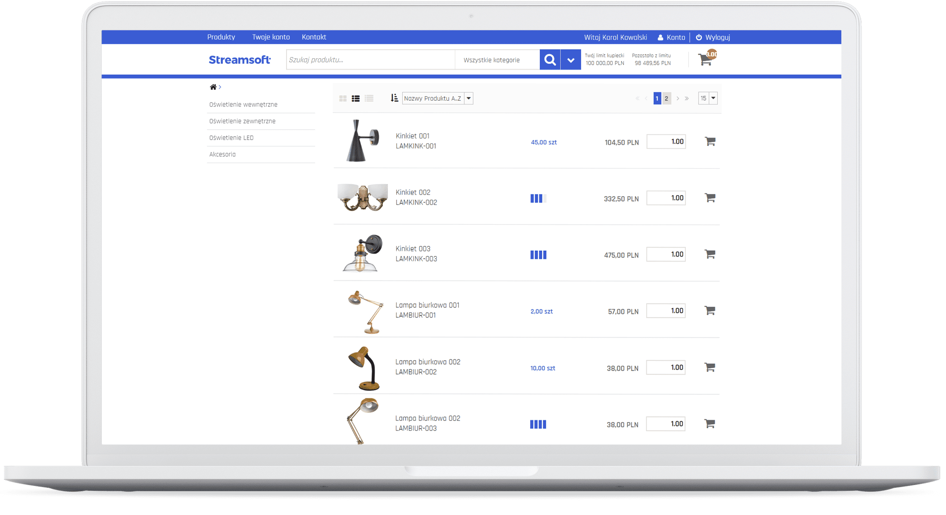Click the Twój limit kupiecki value

click(x=605, y=63)
